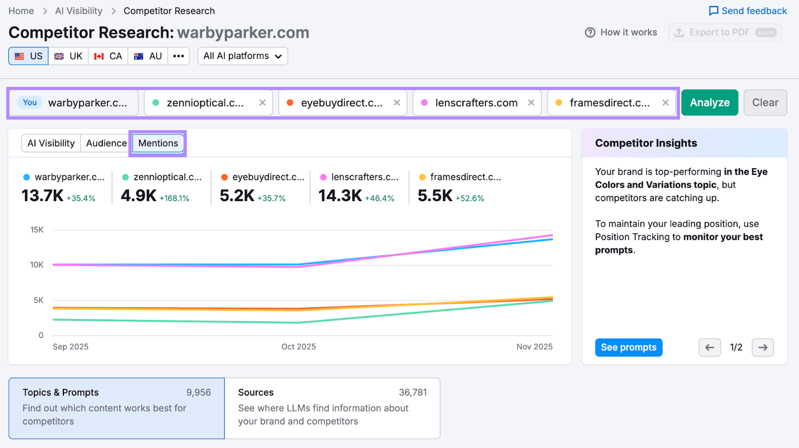799x448 pixels.
Task: Click the Analyze button
Action: click(x=710, y=102)
